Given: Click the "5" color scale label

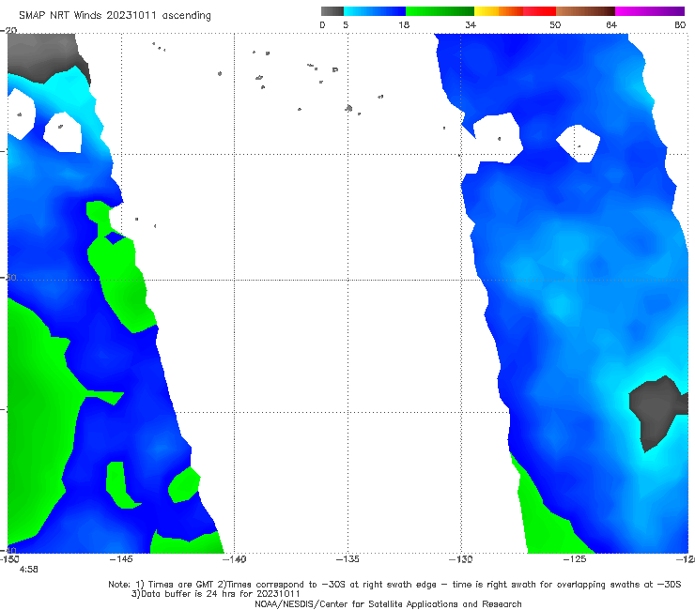Looking at the screenshot, I should coord(346,24).
